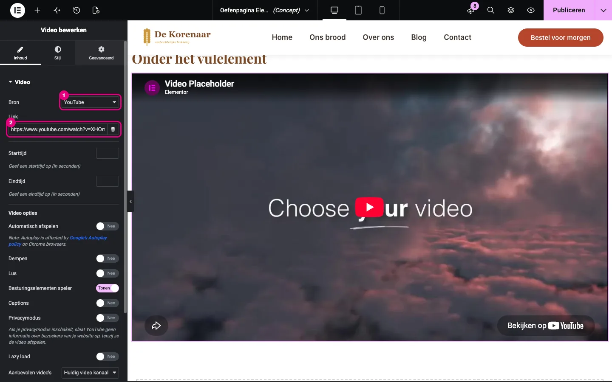This screenshot has width=612, height=382.
Task: Toggle Automatisch afspelen switch
Action: [107, 226]
